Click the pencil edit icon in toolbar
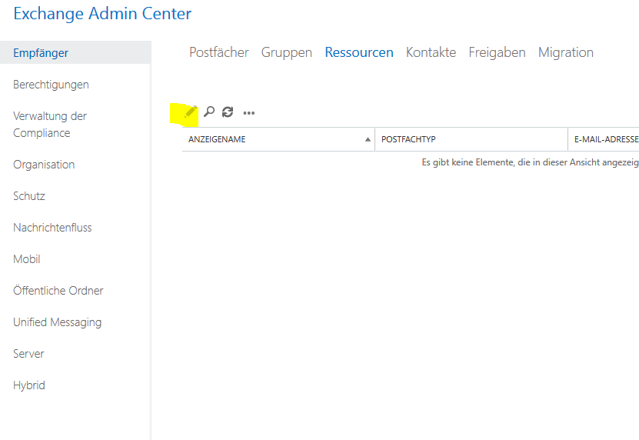This screenshot has height=440, width=639. (x=191, y=112)
